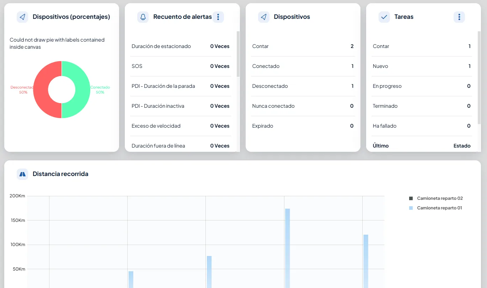Click the scrollbar in Recuento de alertas card
Viewport: 487px width, 288px height.
(238, 54)
